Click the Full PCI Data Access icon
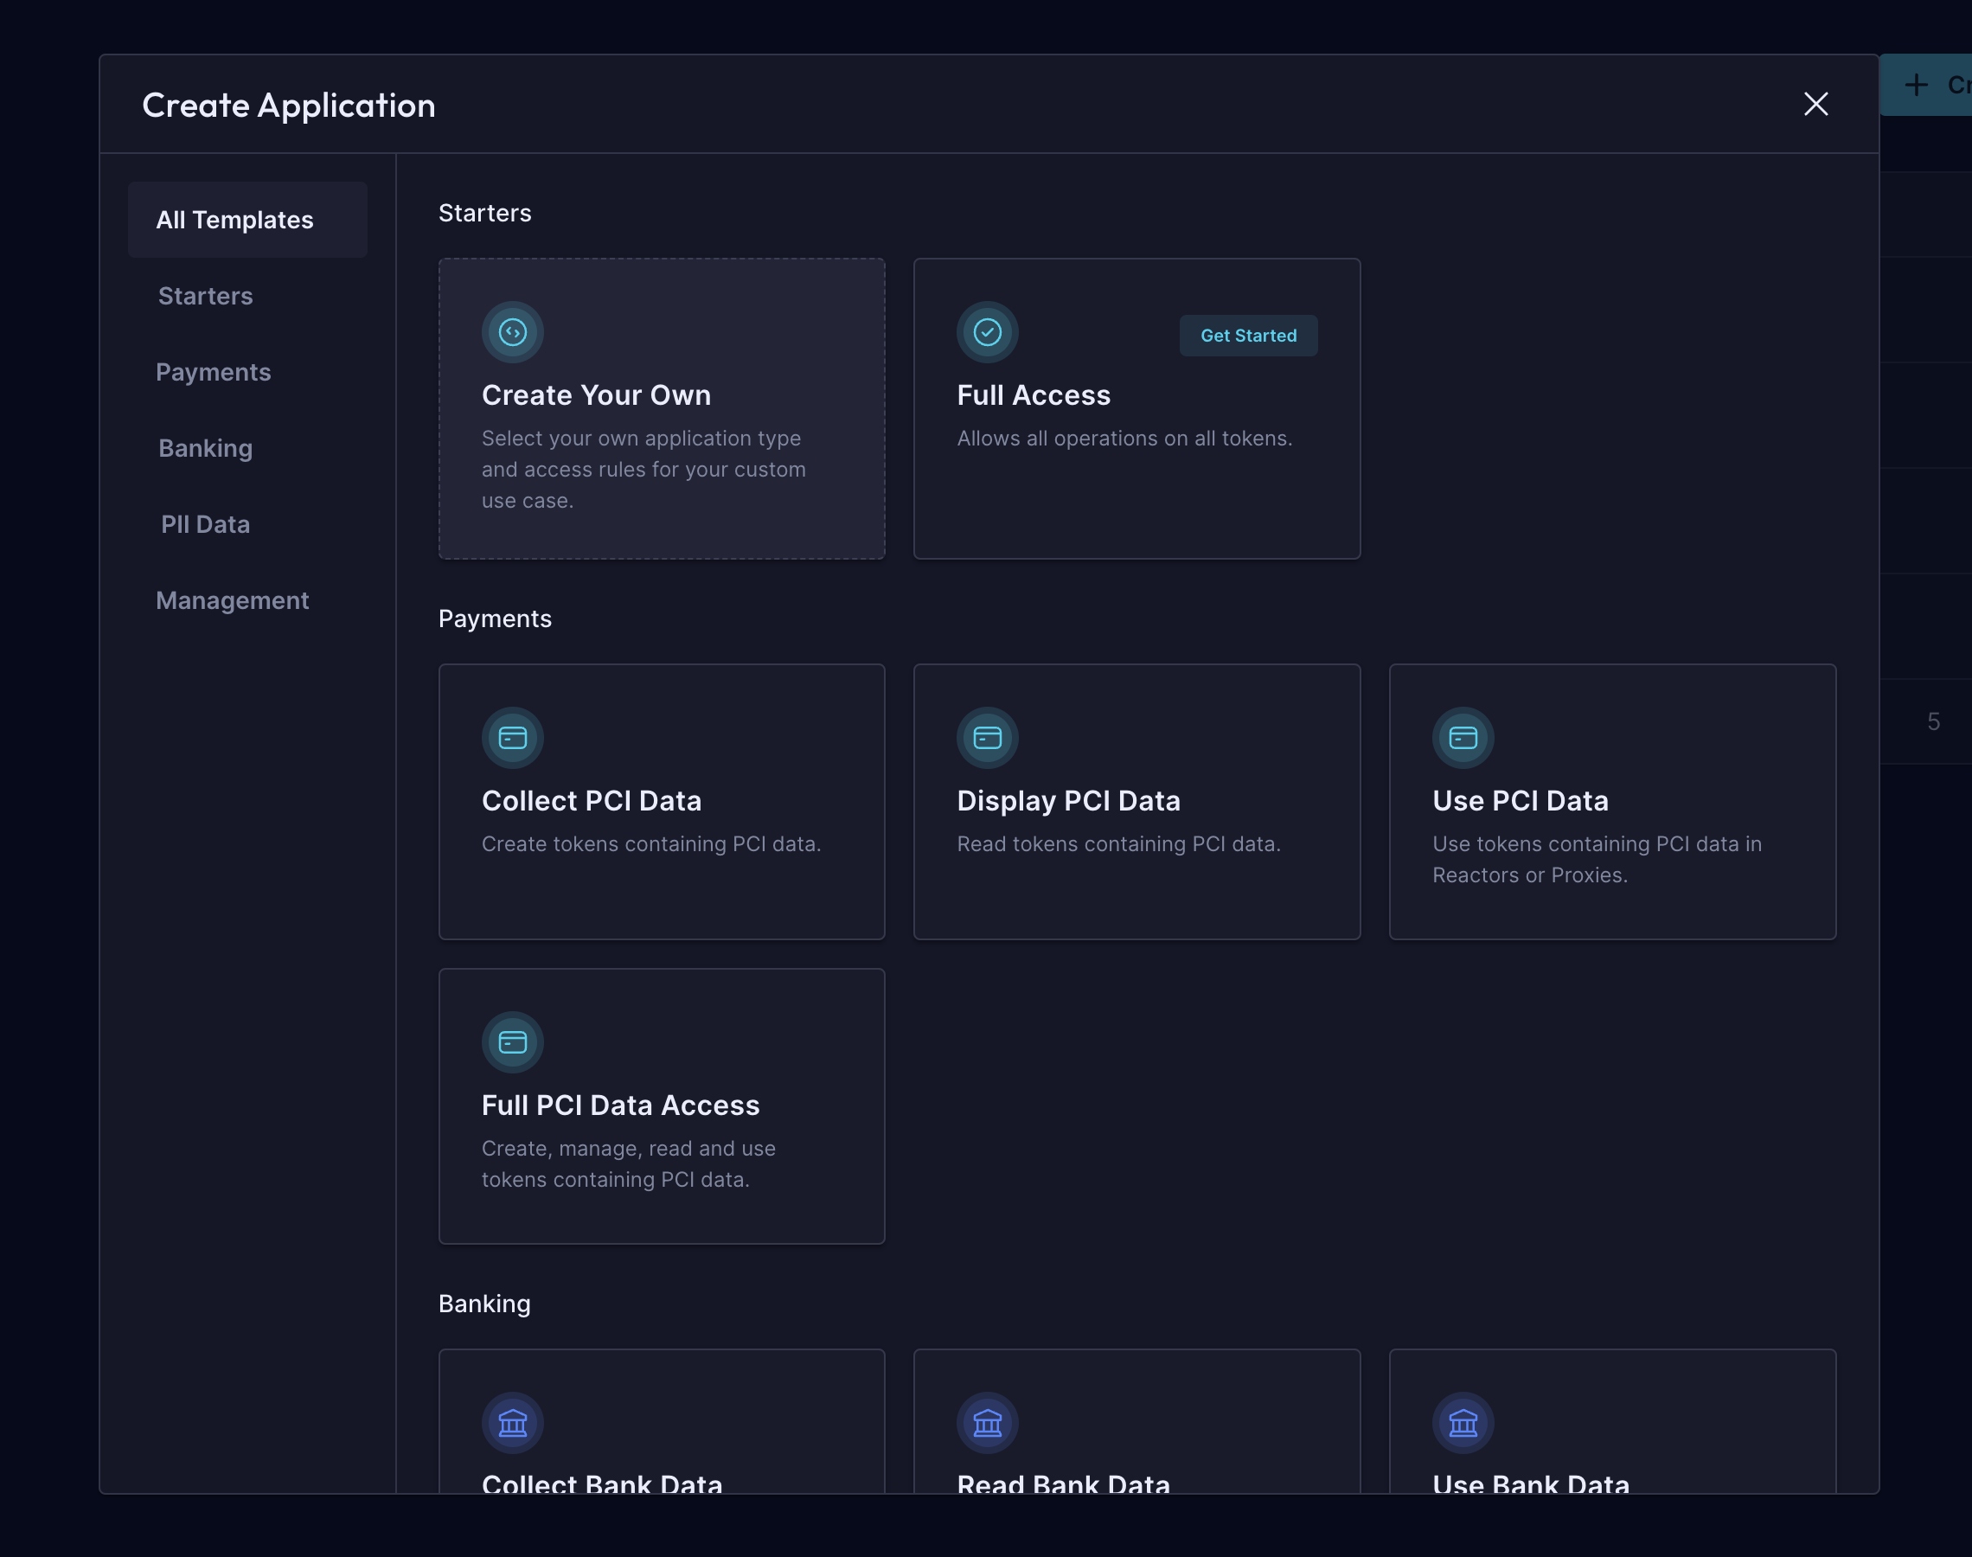The image size is (1972, 1557). pyautogui.click(x=512, y=1043)
